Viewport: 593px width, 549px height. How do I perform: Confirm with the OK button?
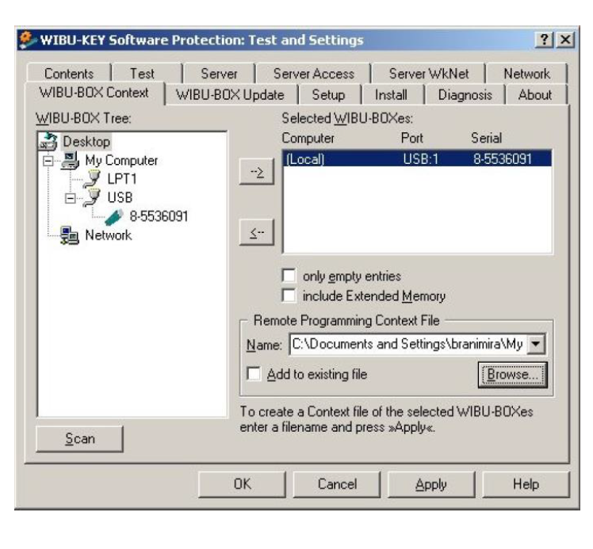click(242, 484)
